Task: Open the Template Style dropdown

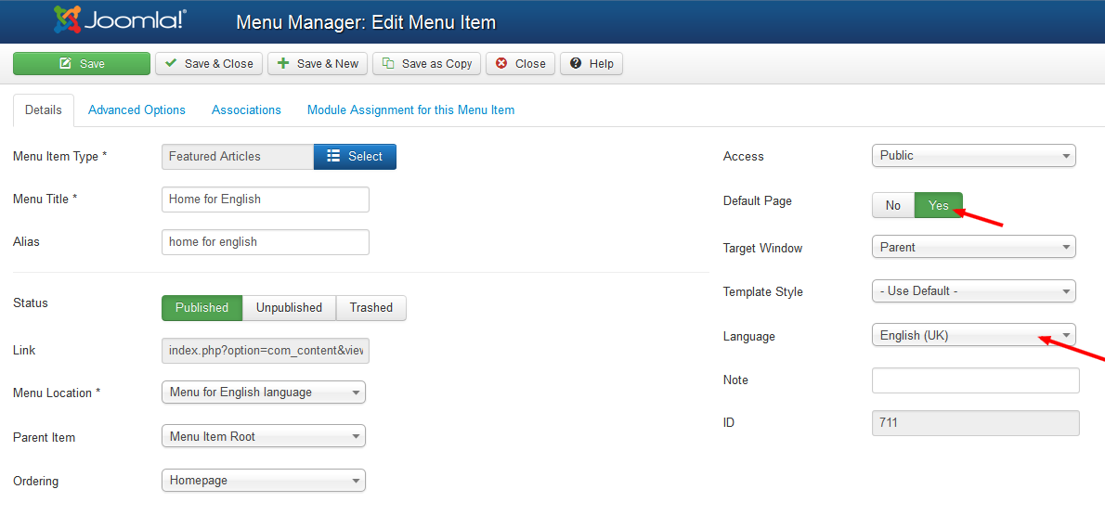Action: click(974, 291)
